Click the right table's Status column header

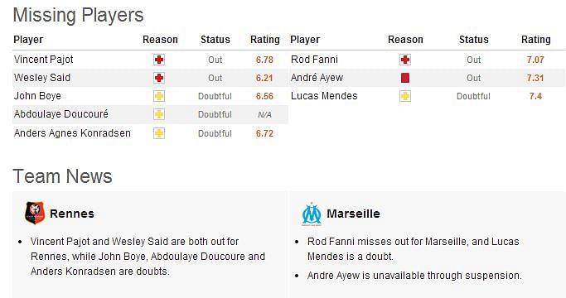tap(473, 40)
